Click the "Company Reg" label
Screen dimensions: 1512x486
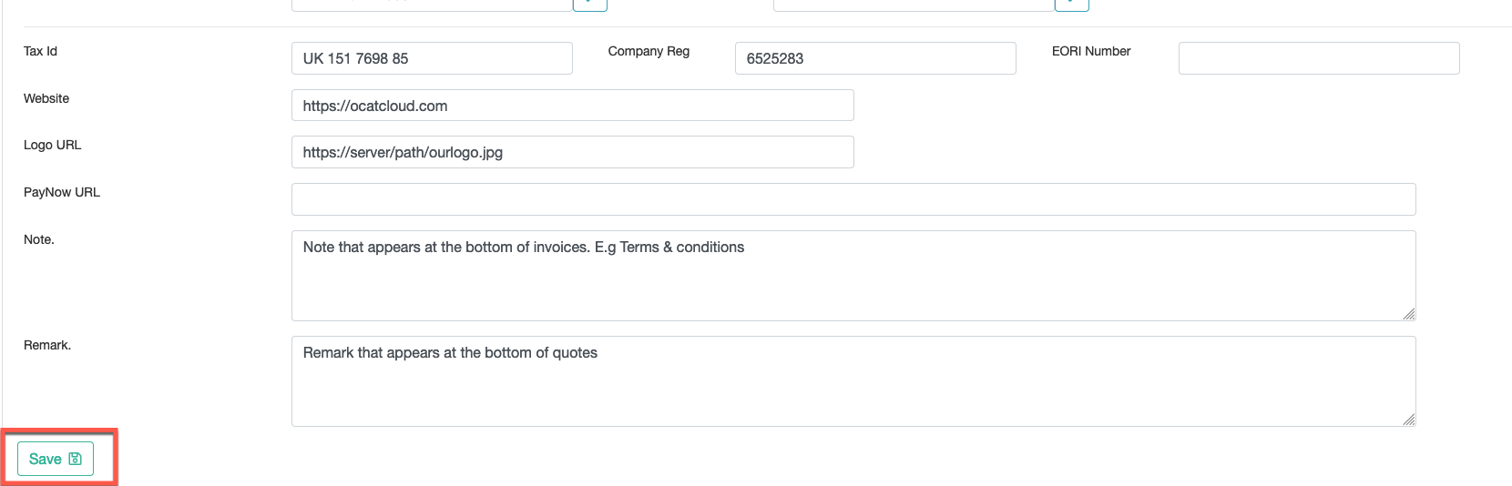649,51
